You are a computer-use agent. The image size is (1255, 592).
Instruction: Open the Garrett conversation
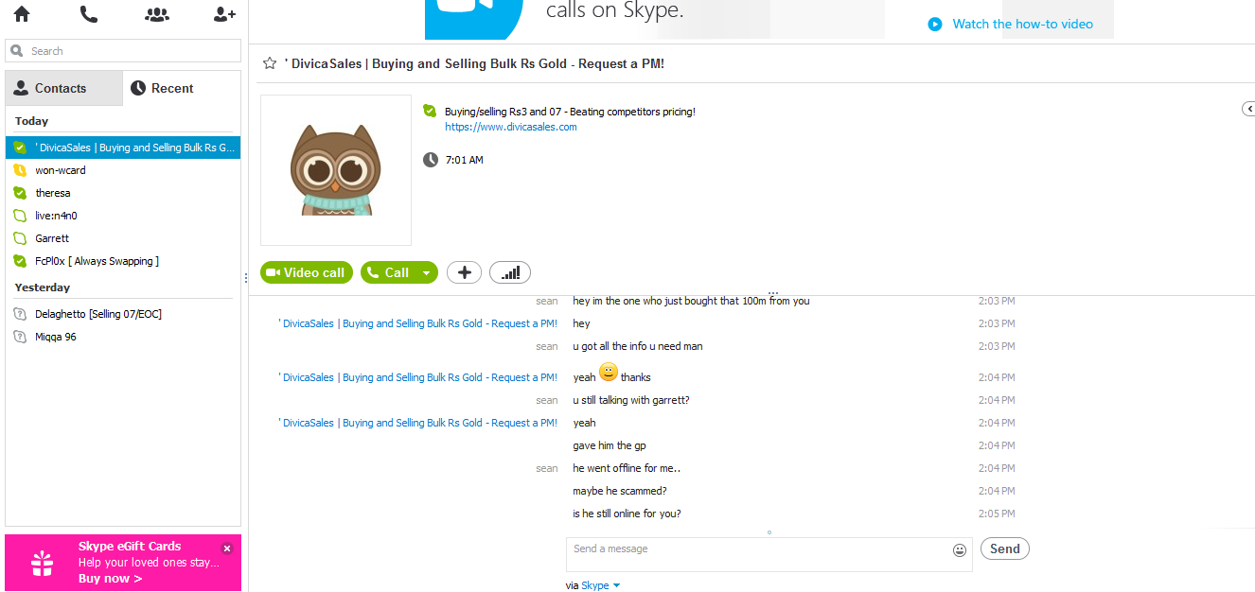click(123, 238)
